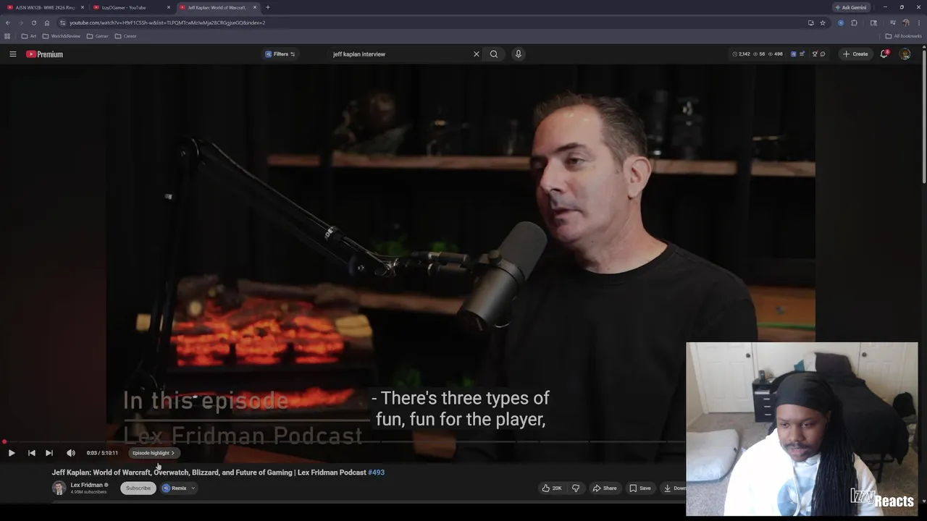Go back with the browser back arrow

[8, 22]
